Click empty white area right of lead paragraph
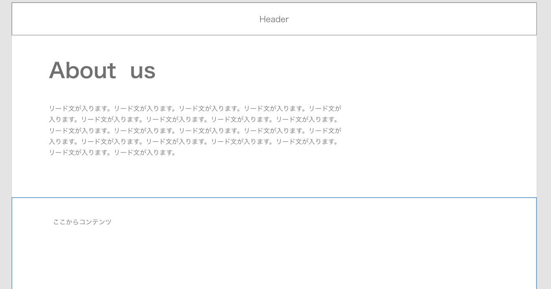The width and height of the screenshot is (551, 289). pyautogui.click(x=435, y=130)
